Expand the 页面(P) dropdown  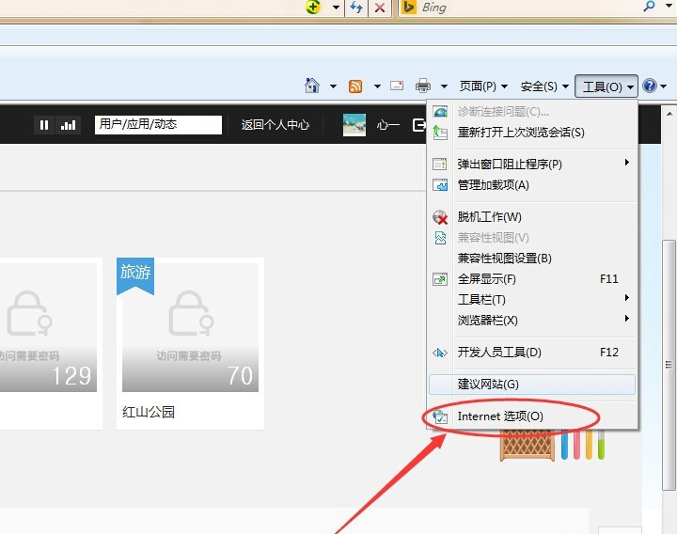click(x=482, y=86)
